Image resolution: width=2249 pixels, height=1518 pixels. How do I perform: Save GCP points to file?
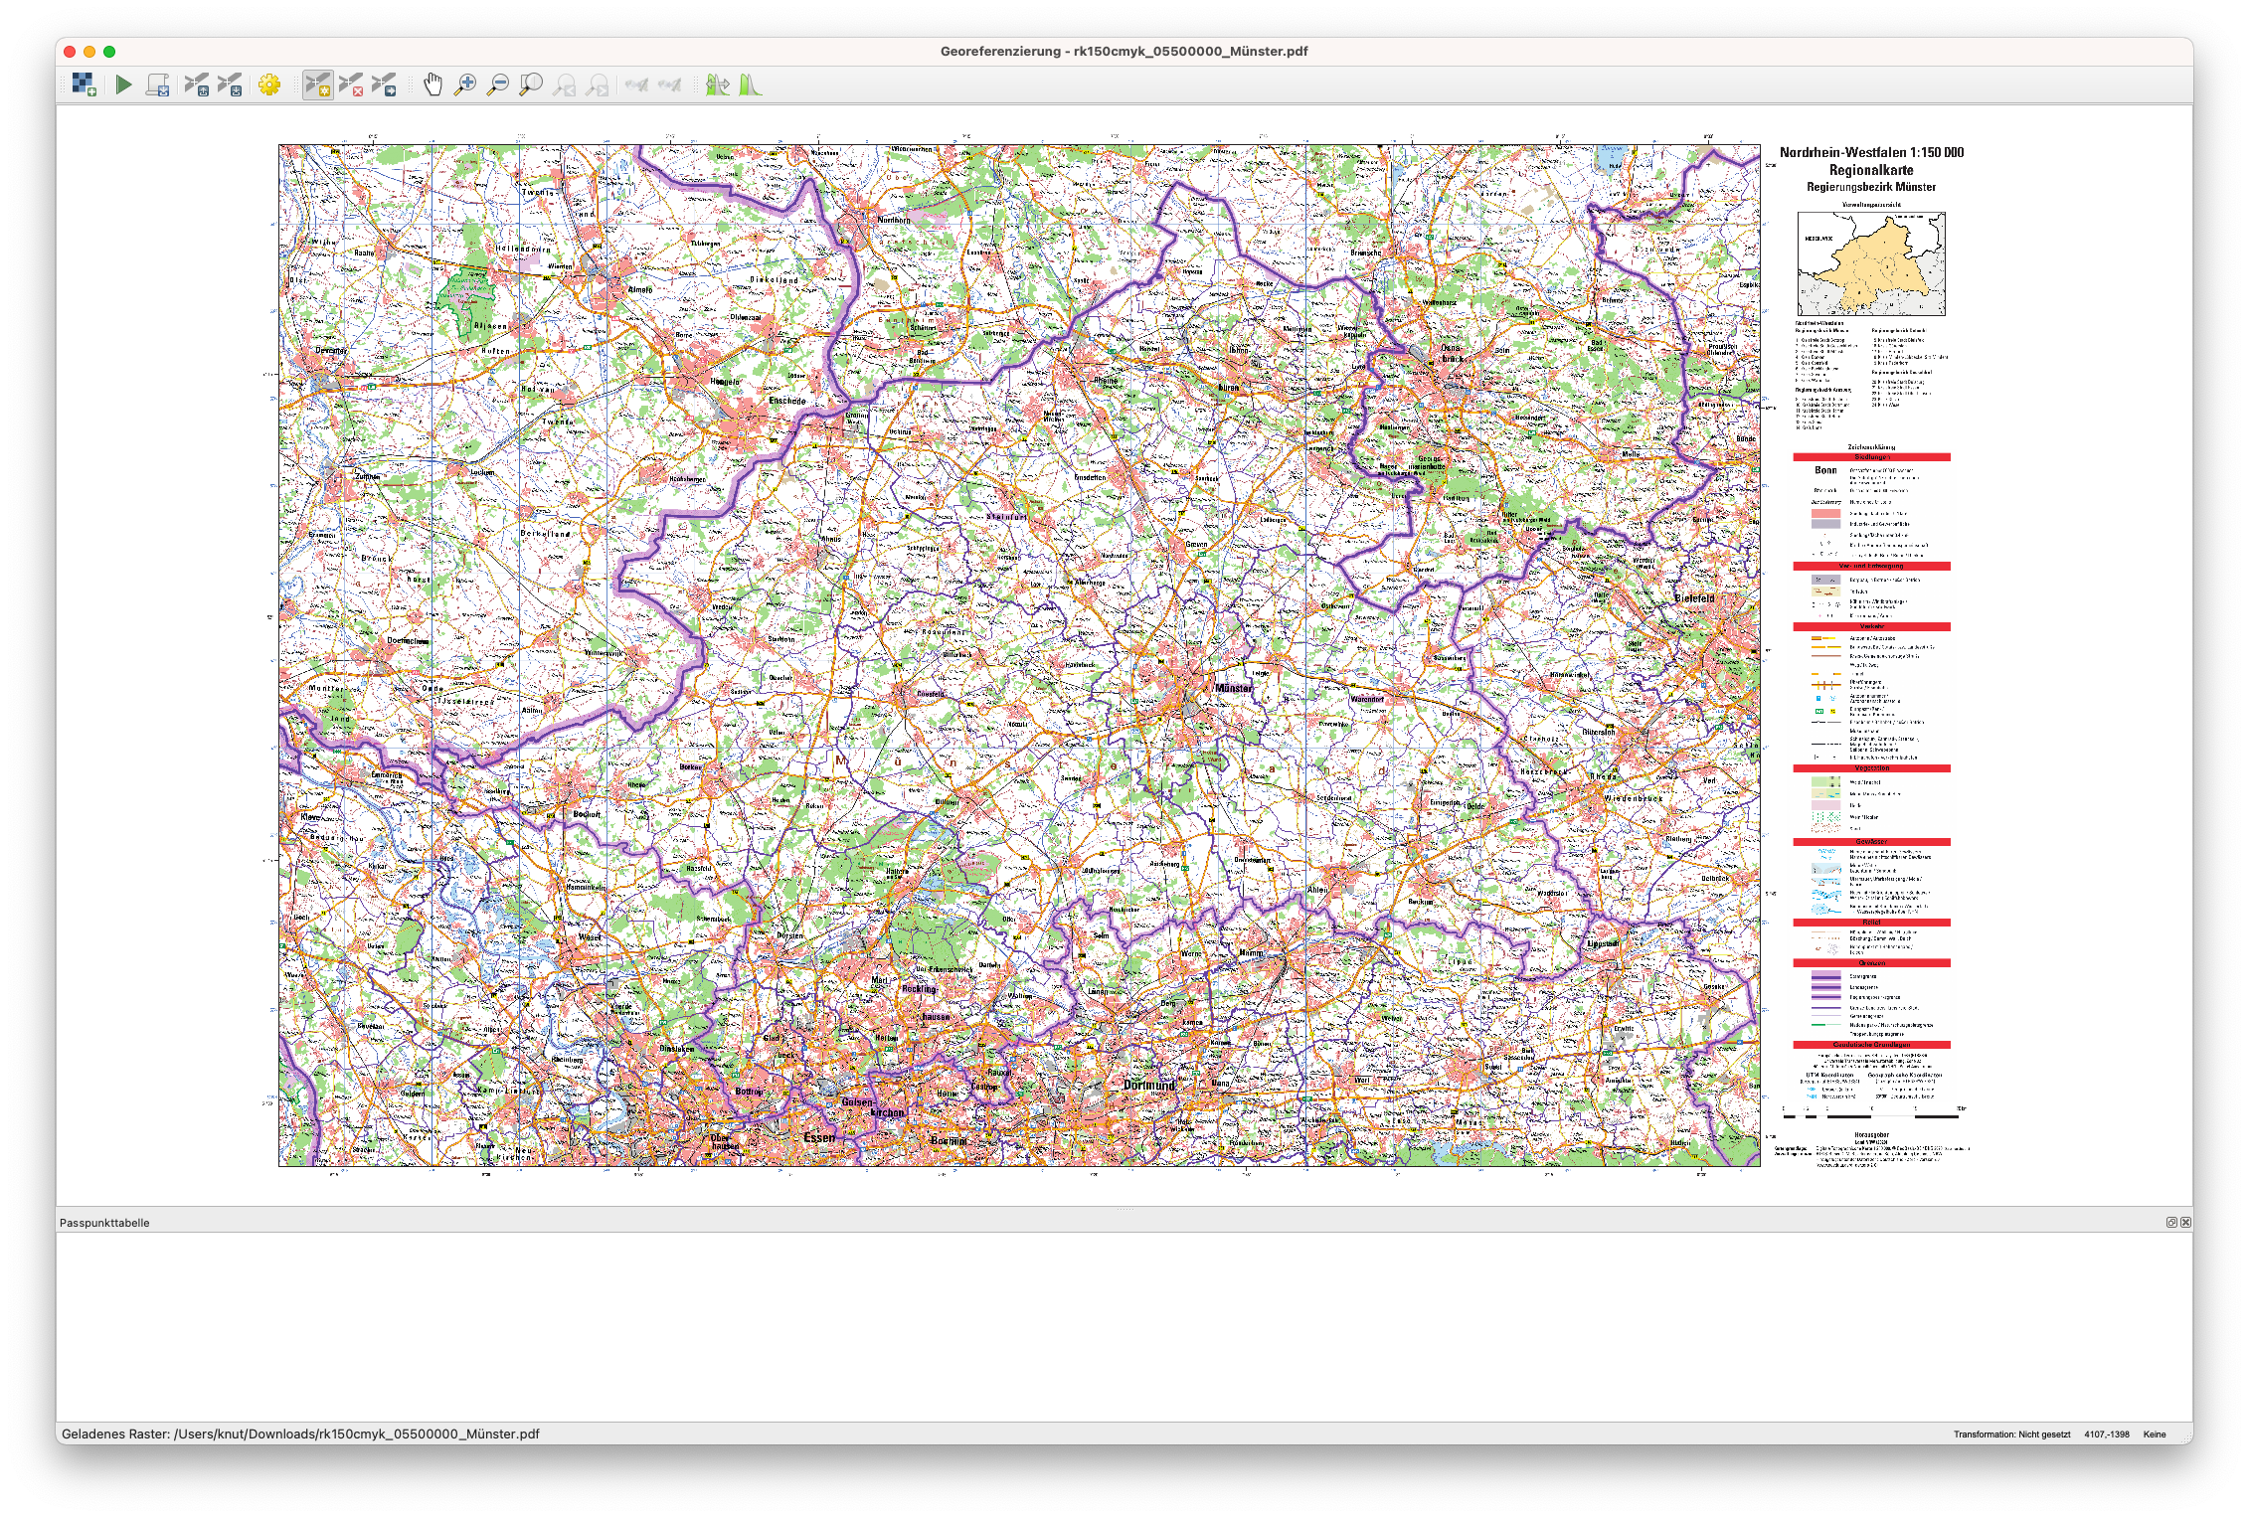pos(230,85)
